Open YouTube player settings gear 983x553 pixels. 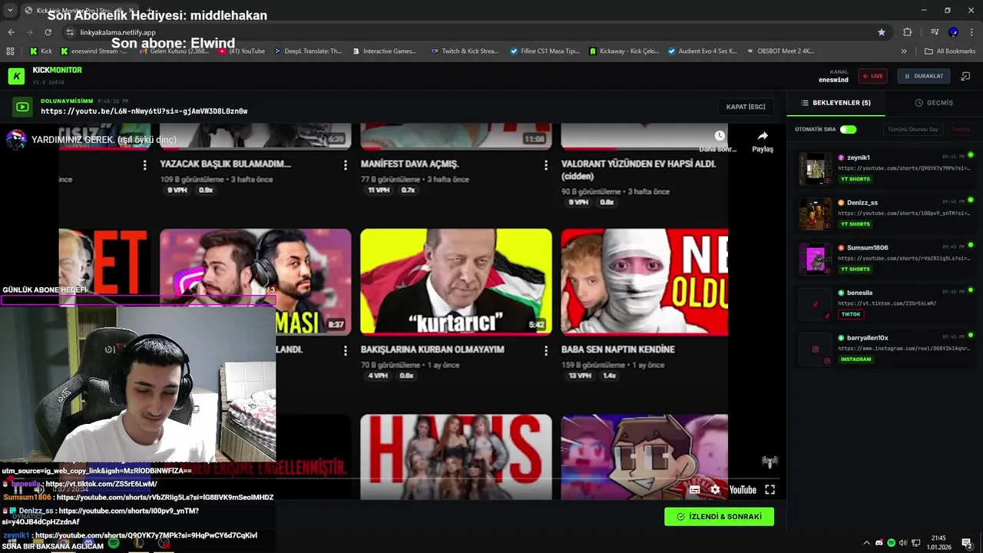click(715, 490)
